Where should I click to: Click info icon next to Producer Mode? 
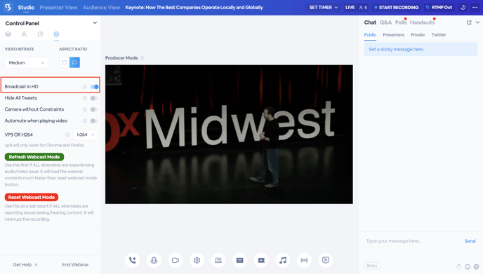(x=142, y=58)
